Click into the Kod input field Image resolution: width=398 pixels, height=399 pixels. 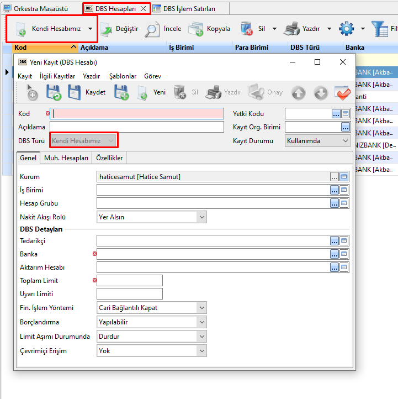(138, 114)
